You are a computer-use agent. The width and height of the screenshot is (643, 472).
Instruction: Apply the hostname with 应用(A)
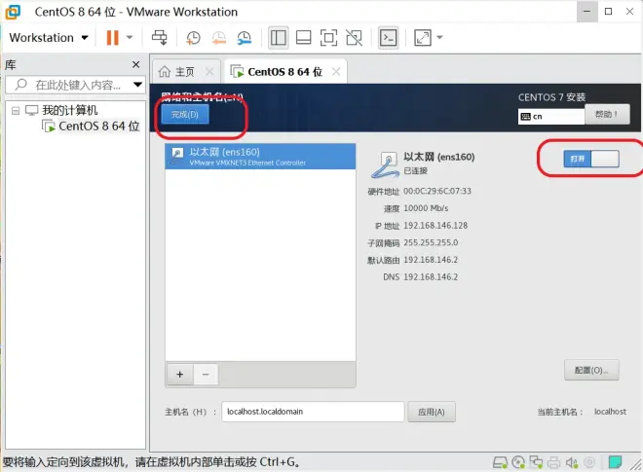432,412
